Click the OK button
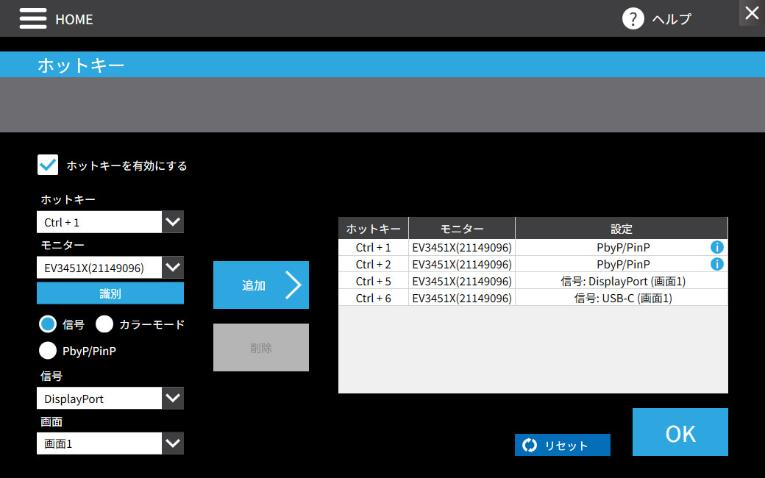Viewport: 765px width, 478px height. pyautogui.click(x=680, y=432)
